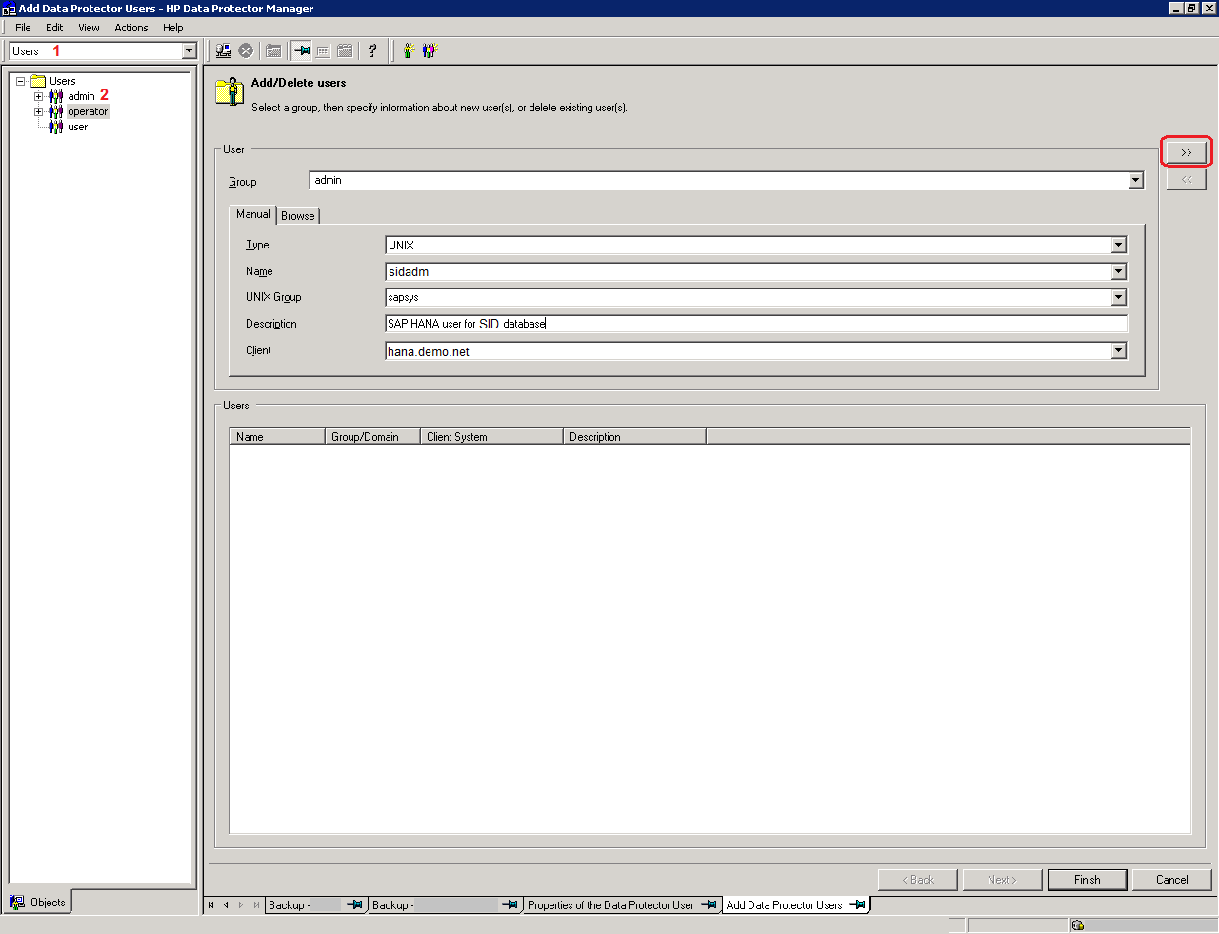The width and height of the screenshot is (1219, 934).
Task: Click the Cancel button
Action: (1172, 880)
